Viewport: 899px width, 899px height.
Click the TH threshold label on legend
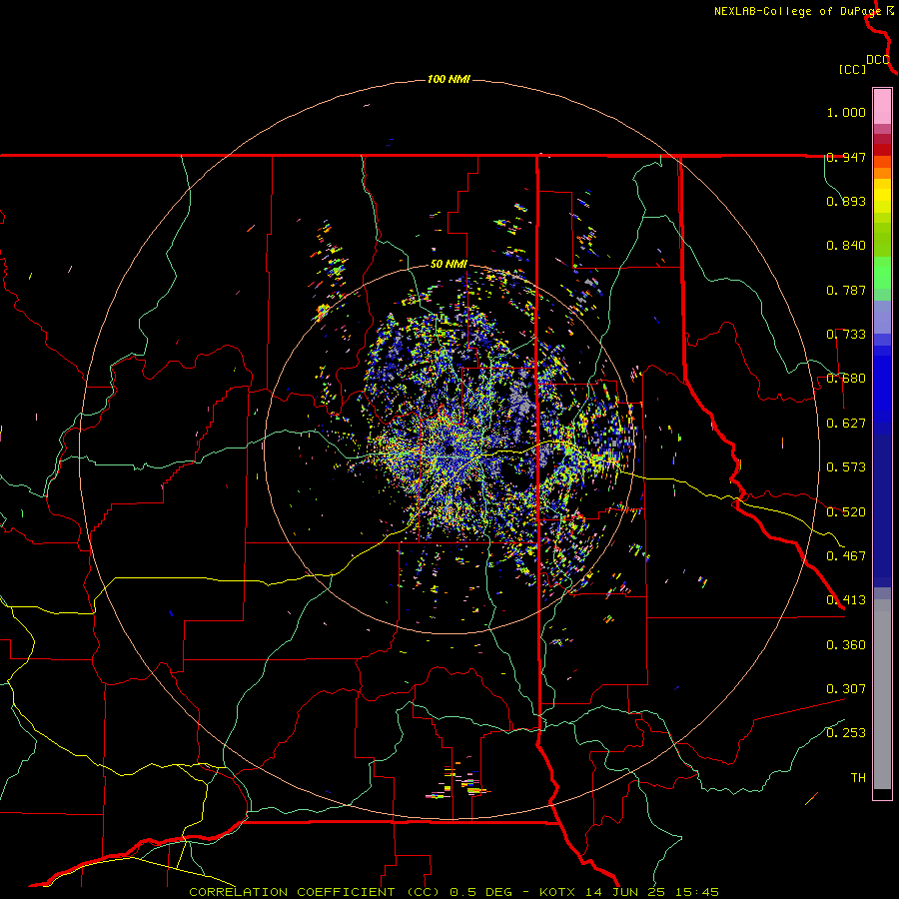pos(858,778)
